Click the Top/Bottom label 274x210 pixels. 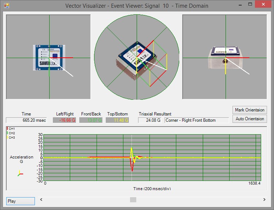click(118, 114)
